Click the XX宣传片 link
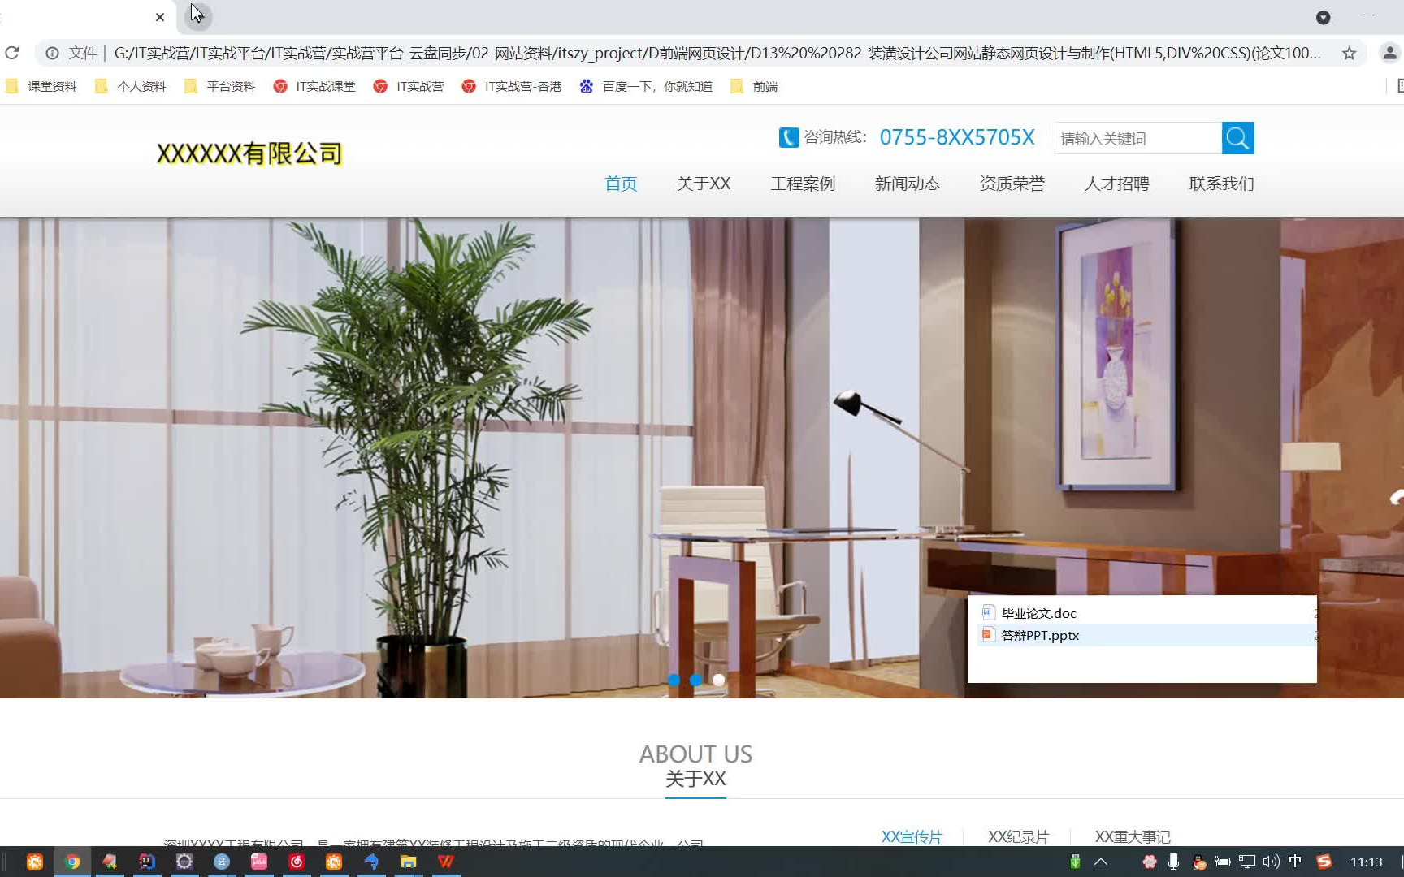The width and height of the screenshot is (1404, 877). point(912,836)
